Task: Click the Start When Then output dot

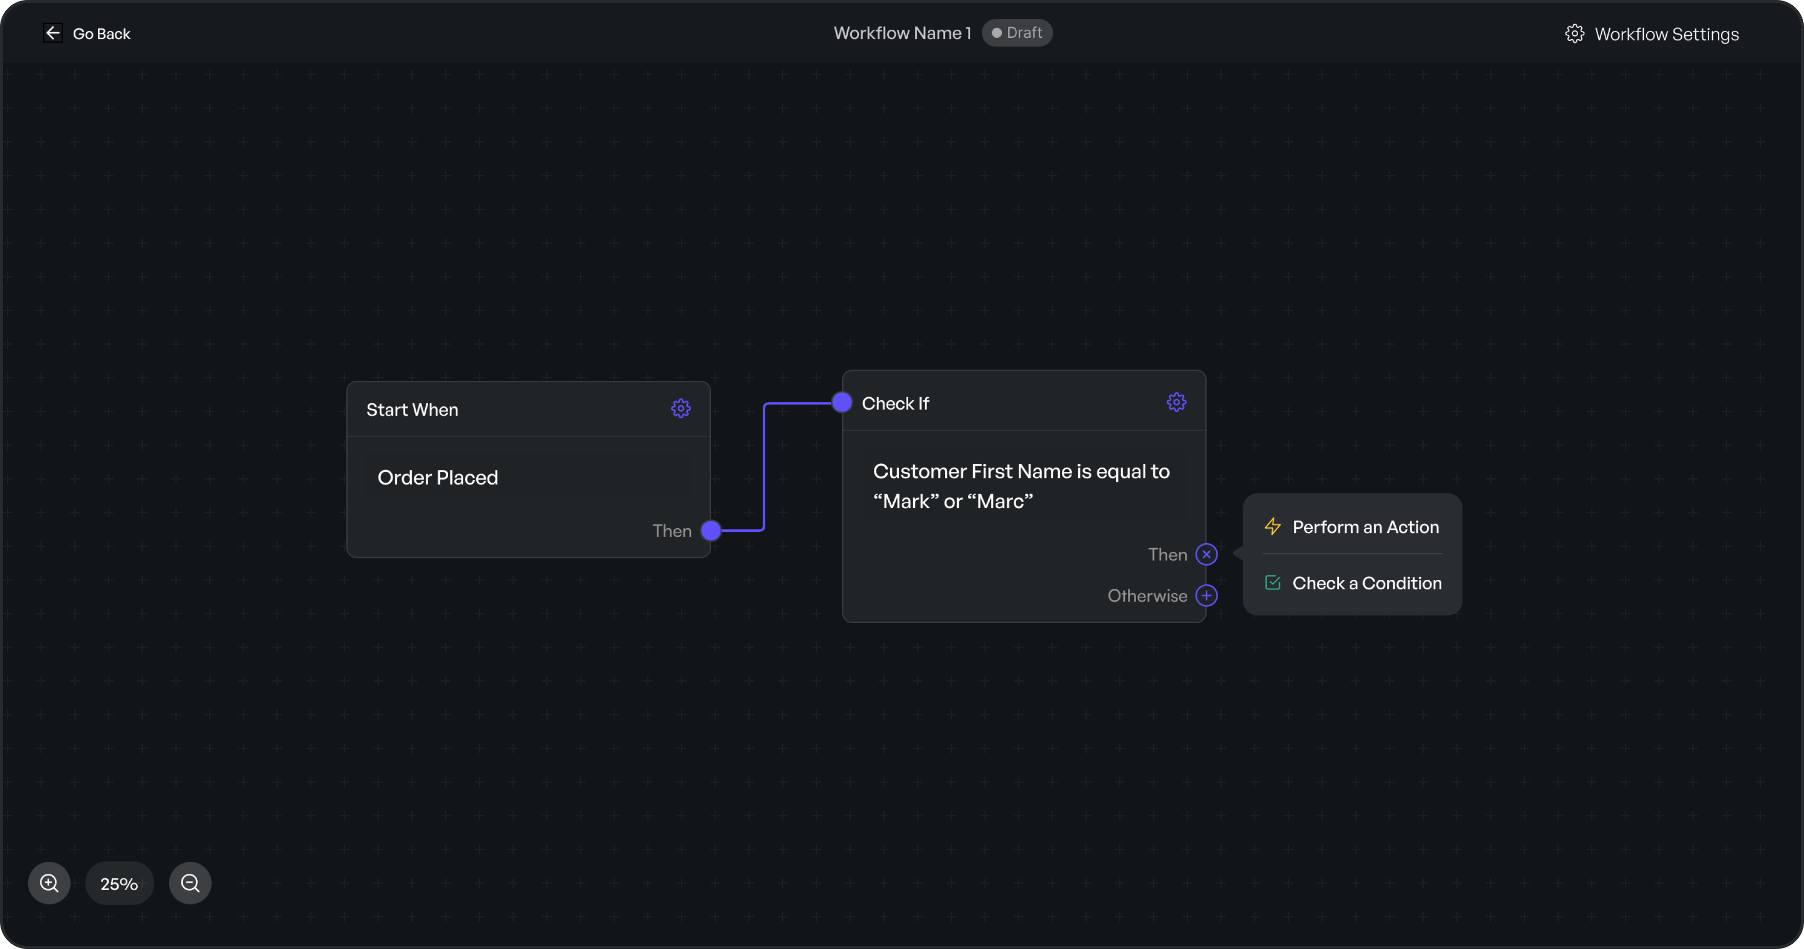Action: [x=711, y=530]
